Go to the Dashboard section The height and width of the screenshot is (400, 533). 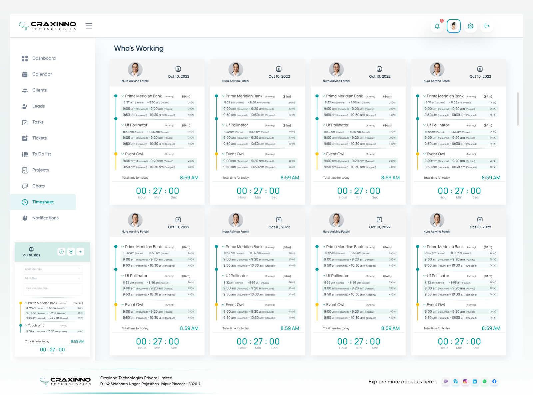coord(44,58)
